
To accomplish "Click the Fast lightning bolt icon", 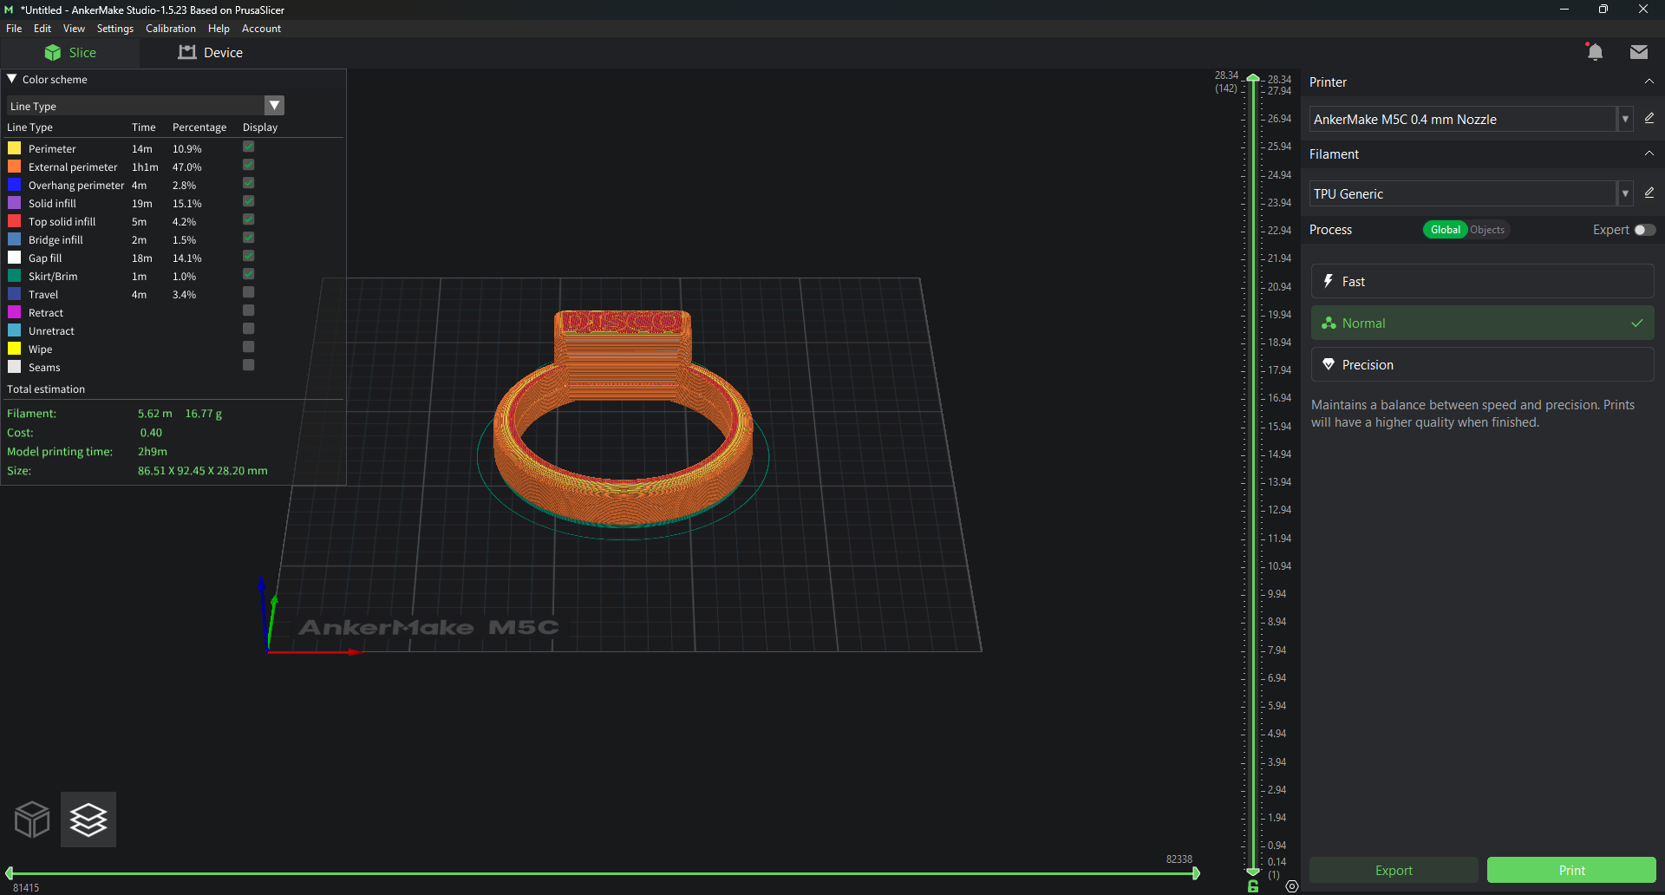I will [x=1328, y=281].
